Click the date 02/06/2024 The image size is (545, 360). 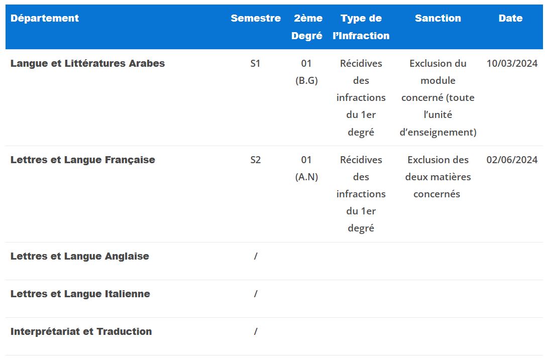512,160
